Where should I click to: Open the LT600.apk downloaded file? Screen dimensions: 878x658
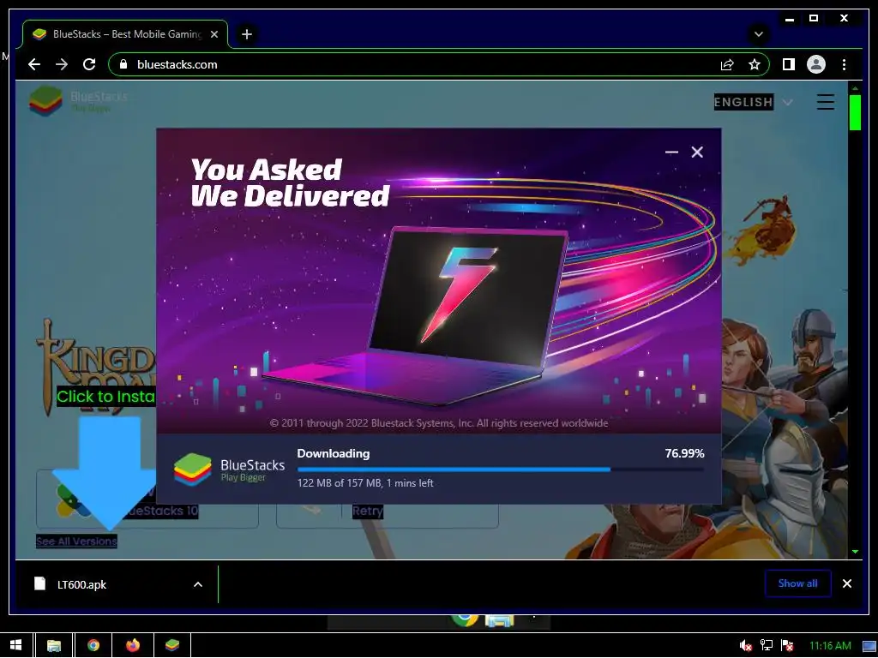pos(81,584)
